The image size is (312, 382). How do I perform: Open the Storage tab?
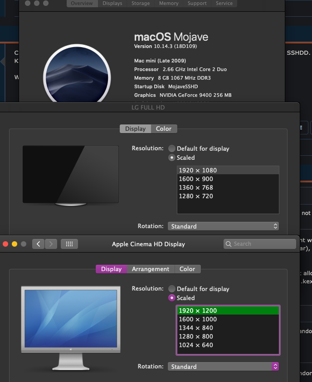coord(141,4)
